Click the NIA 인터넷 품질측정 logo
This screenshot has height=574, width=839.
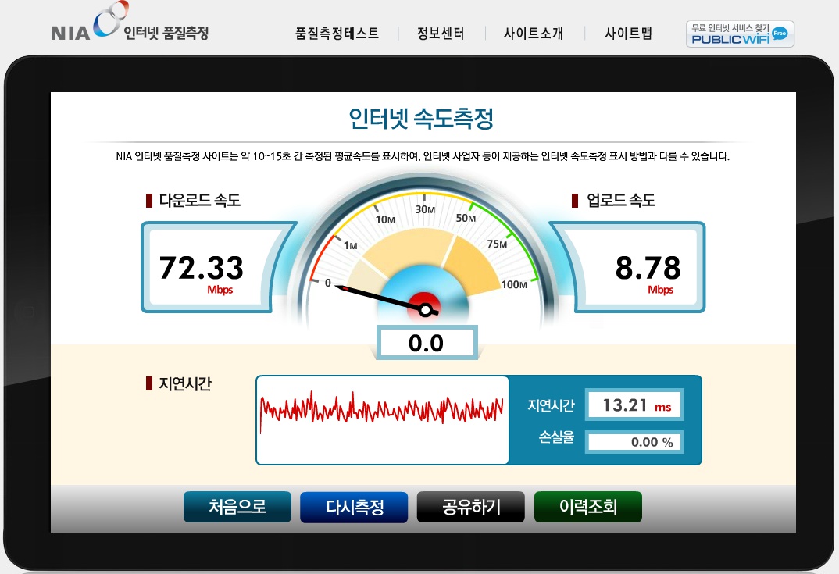[130, 23]
